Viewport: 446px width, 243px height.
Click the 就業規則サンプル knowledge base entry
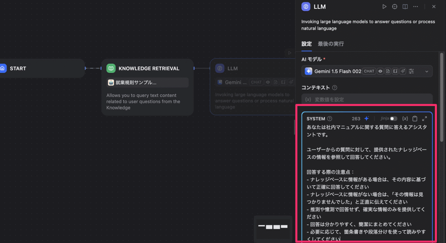(148, 82)
